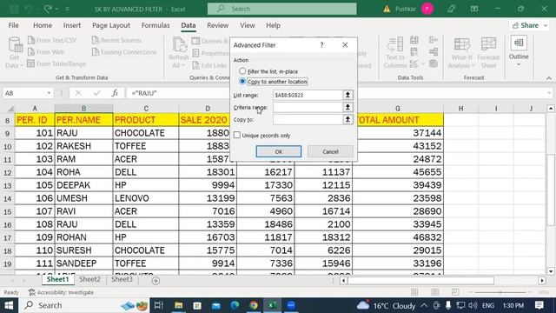Click the Search box in title bar

pos(281,9)
